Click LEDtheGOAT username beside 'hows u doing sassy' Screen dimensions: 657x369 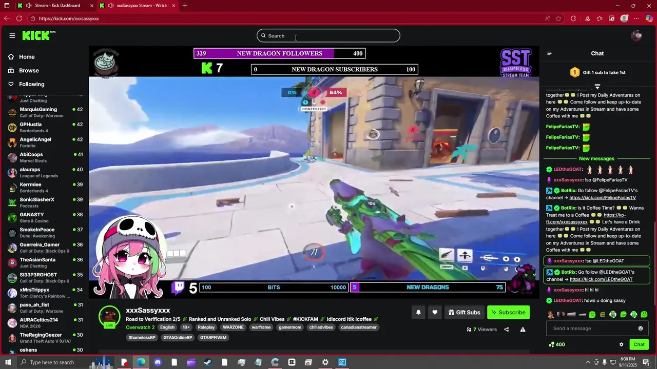point(568,301)
